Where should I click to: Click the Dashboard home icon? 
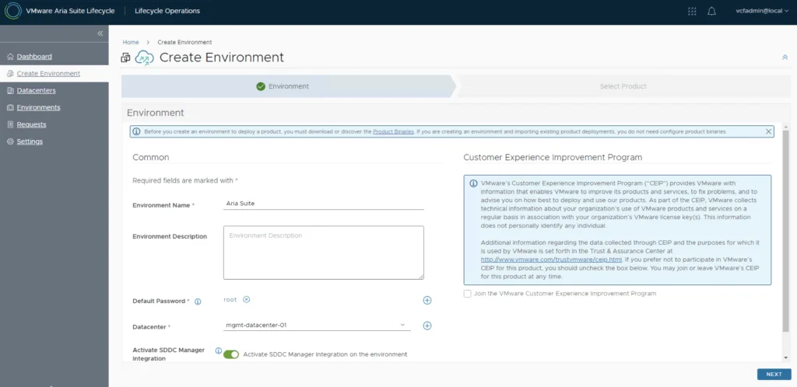tap(10, 56)
